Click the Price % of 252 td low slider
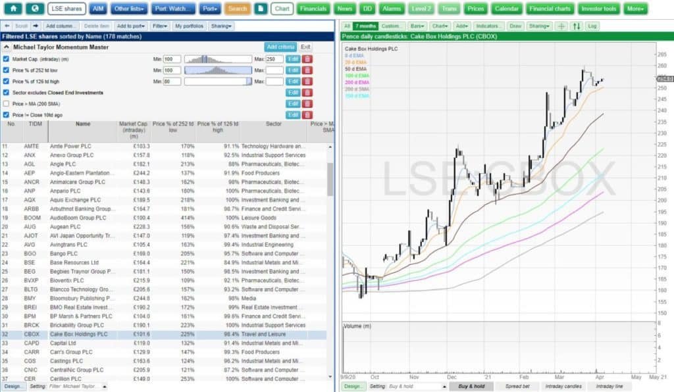674x392 pixels. tap(218, 70)
